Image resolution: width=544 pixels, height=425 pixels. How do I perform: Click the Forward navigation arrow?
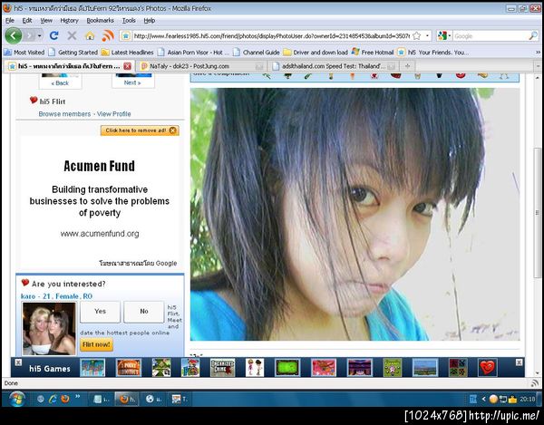[30, 35]
